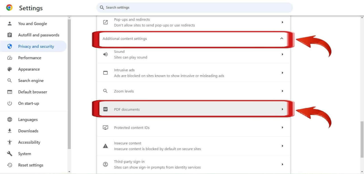
Task: Open the Privacy and security section
Action: [x=36, y=46]
